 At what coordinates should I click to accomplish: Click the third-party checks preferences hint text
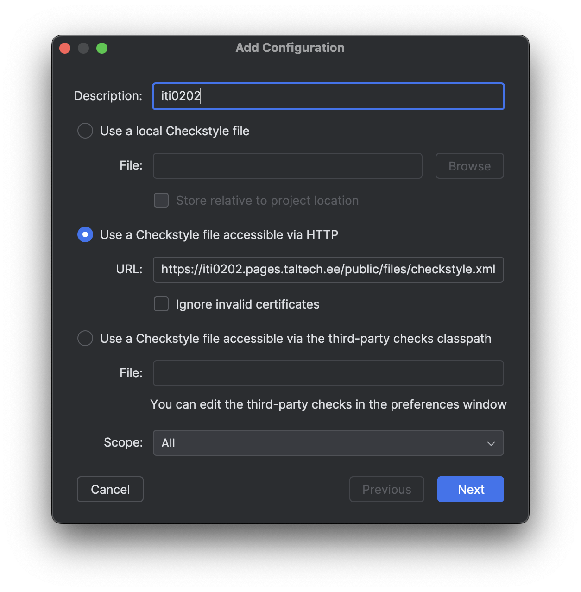[x=328, y=404]
